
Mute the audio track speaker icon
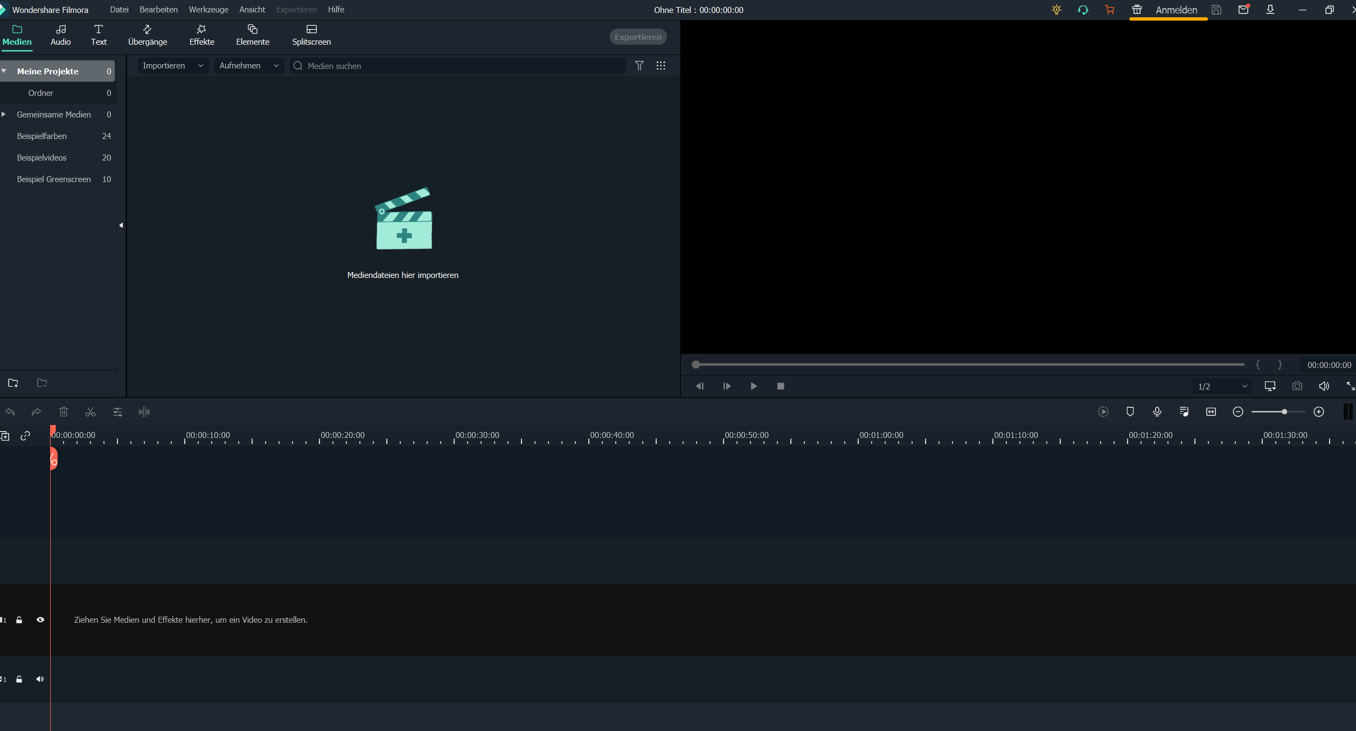point(39,679)
